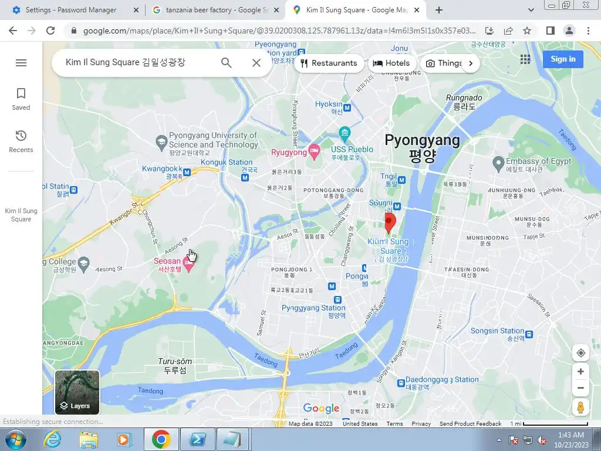601x451 pixels.
Task: Select the USS Pueblo museum marker
Action: [345, 134]
